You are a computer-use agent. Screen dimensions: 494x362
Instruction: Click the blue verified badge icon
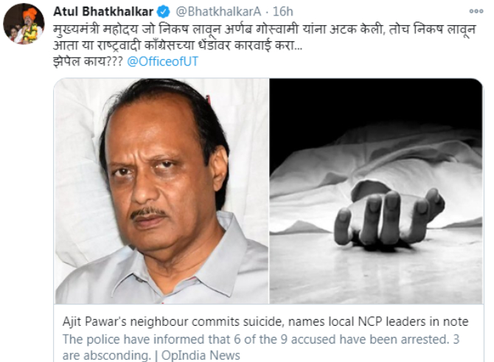163,12
